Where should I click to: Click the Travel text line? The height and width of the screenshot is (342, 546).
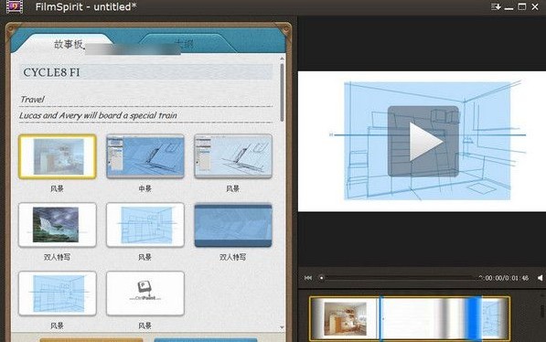[32, 100]
